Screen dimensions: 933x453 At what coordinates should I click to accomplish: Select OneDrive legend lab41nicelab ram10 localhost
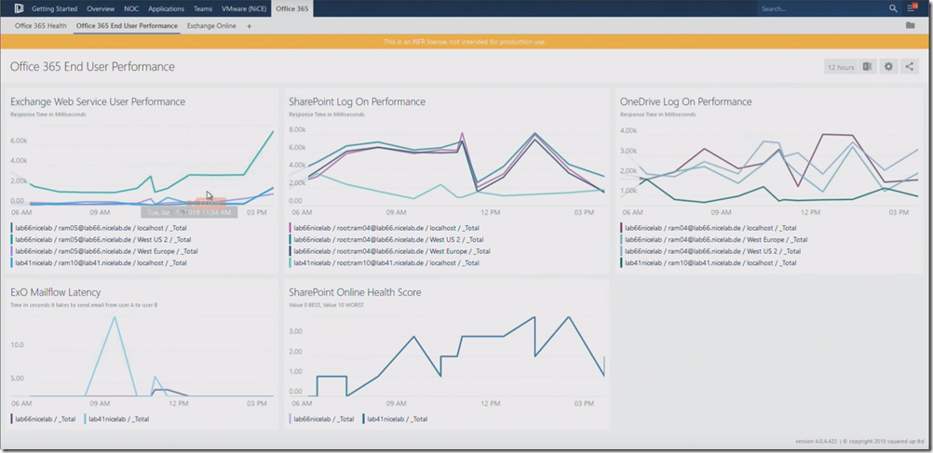coord(708,262)
